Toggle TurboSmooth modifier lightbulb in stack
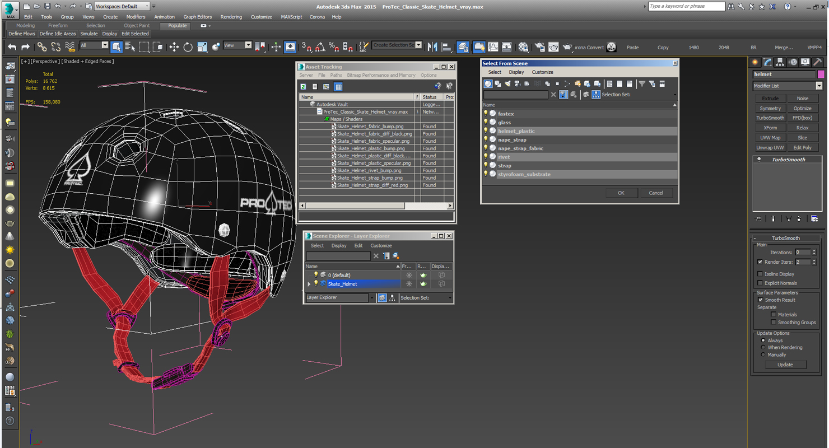The width and height of the screenshot is (829, 448). 759,160
